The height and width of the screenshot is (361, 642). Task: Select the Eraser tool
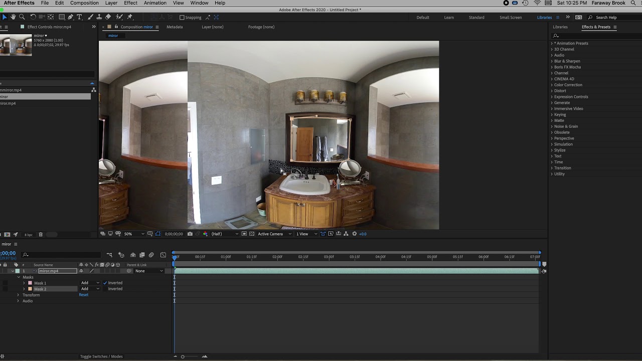108,17
